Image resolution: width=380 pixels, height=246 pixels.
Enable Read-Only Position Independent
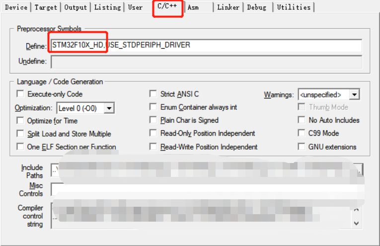pos(153,133)
